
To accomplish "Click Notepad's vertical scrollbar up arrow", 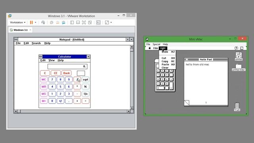I will pos(132,47).
